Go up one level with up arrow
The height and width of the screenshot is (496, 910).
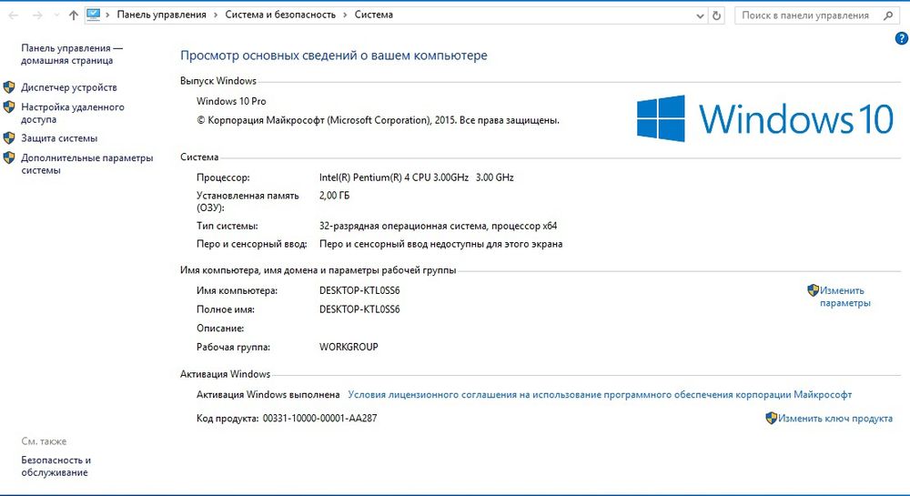(x=73, y=15)
